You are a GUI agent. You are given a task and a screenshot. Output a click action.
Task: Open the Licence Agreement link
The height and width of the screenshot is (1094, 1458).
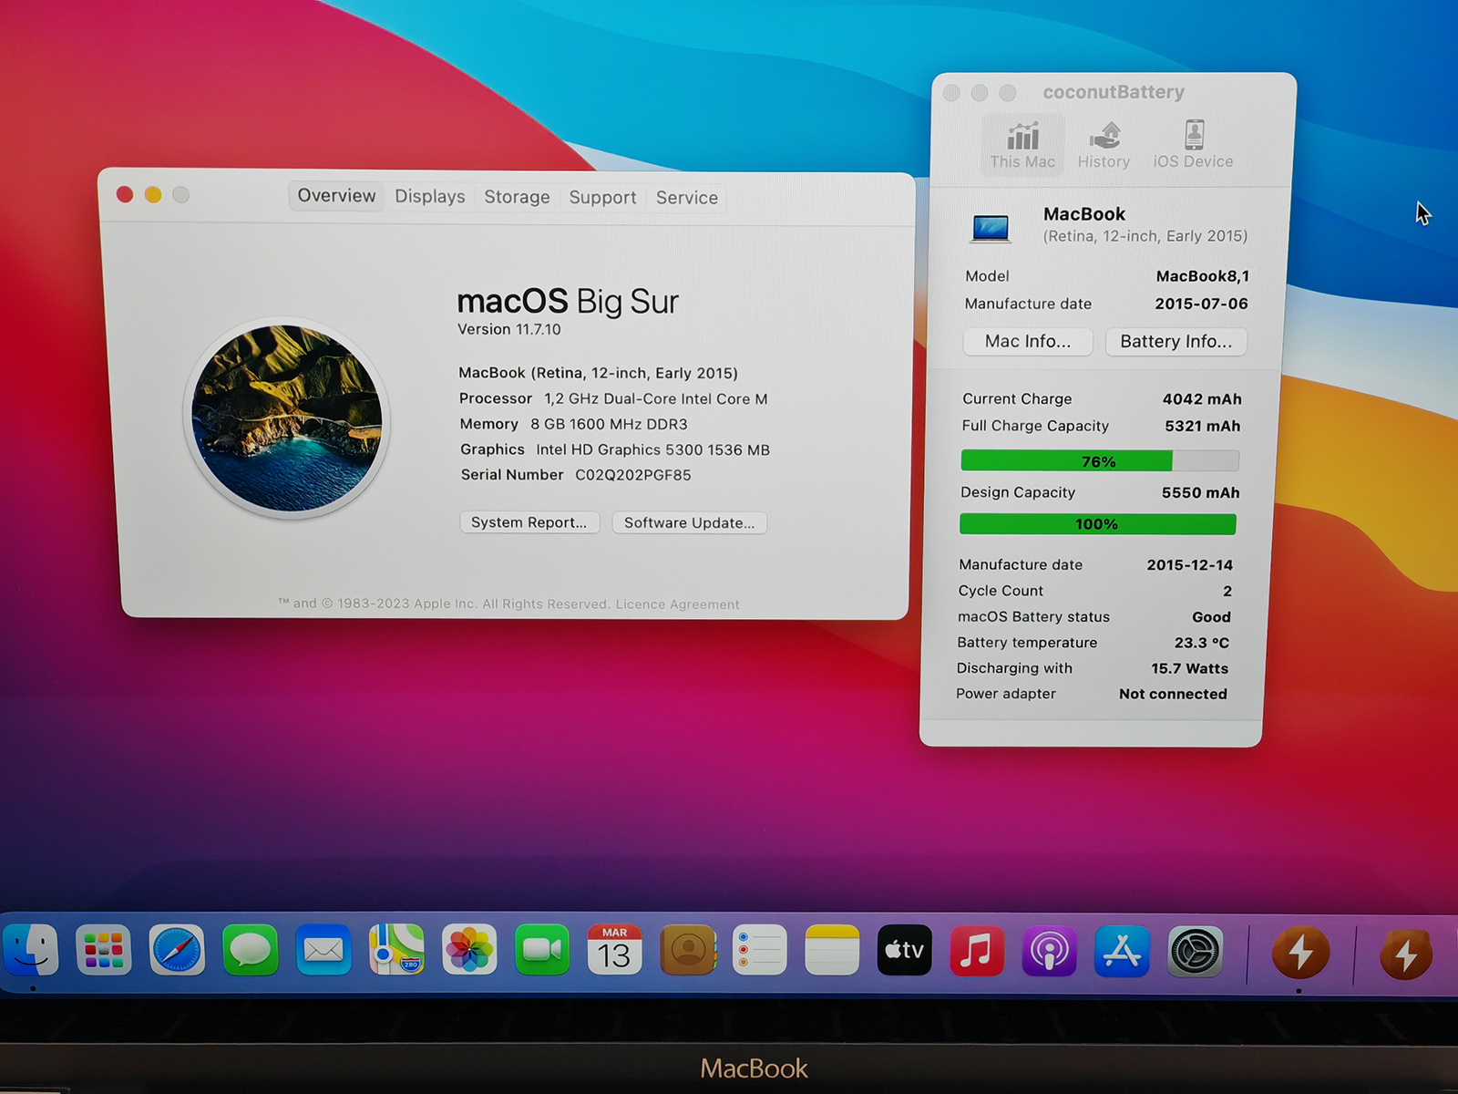tap(677, 604)
